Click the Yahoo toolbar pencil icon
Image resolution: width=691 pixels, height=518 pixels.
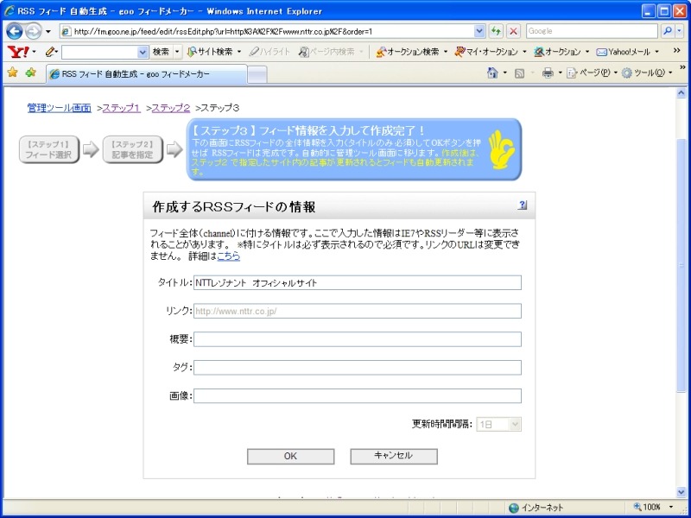(x=50, y=52)
